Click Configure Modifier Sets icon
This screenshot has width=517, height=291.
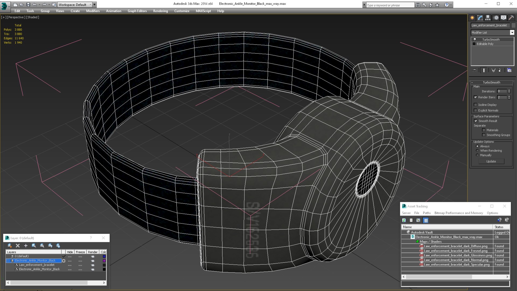tap(509, 70)
